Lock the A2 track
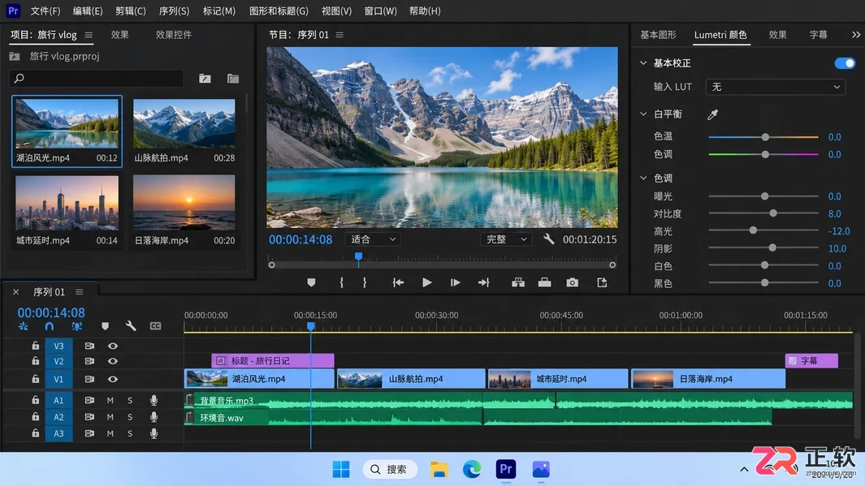865x486 pixels. click(35, 416)
